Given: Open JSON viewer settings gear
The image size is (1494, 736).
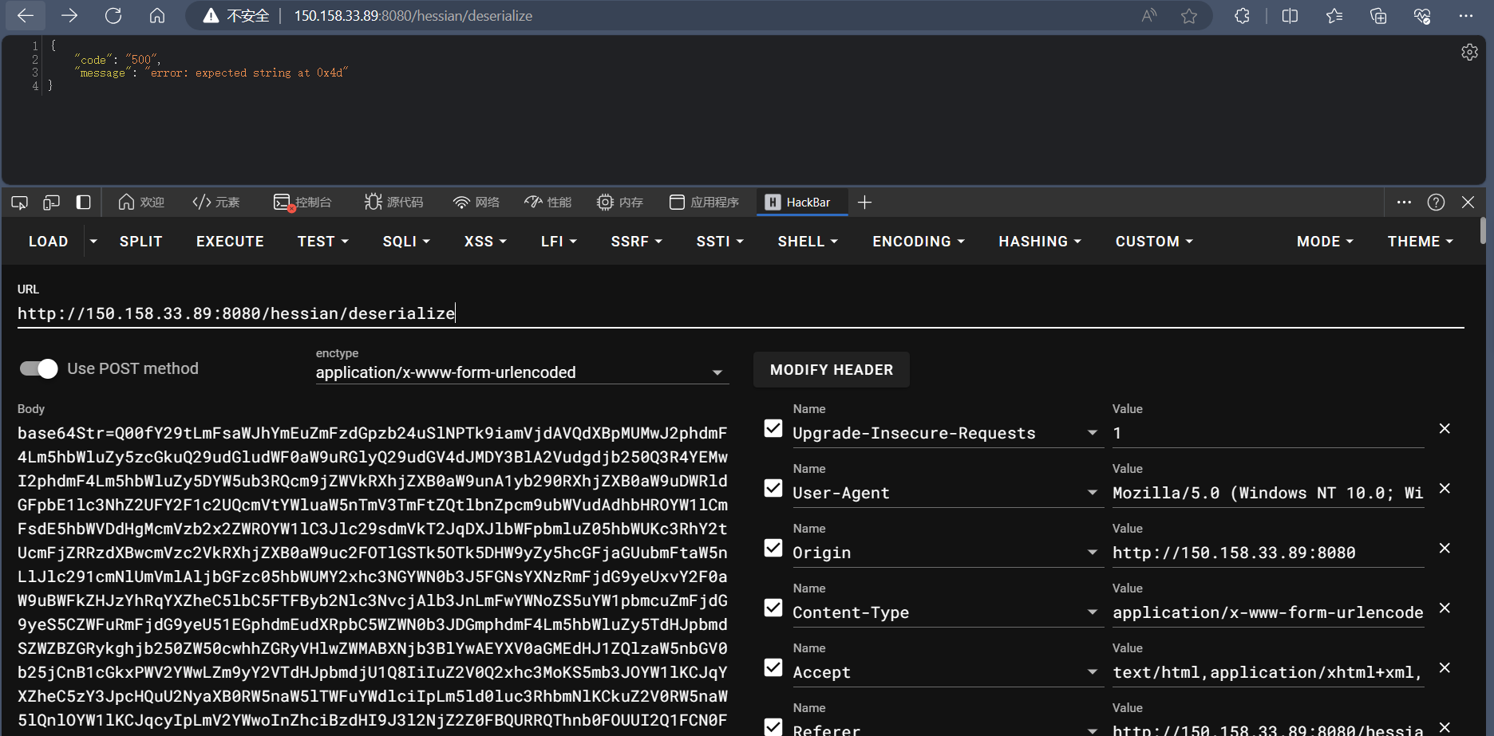Looking at the screenshot, I should tap(1469, 52).
